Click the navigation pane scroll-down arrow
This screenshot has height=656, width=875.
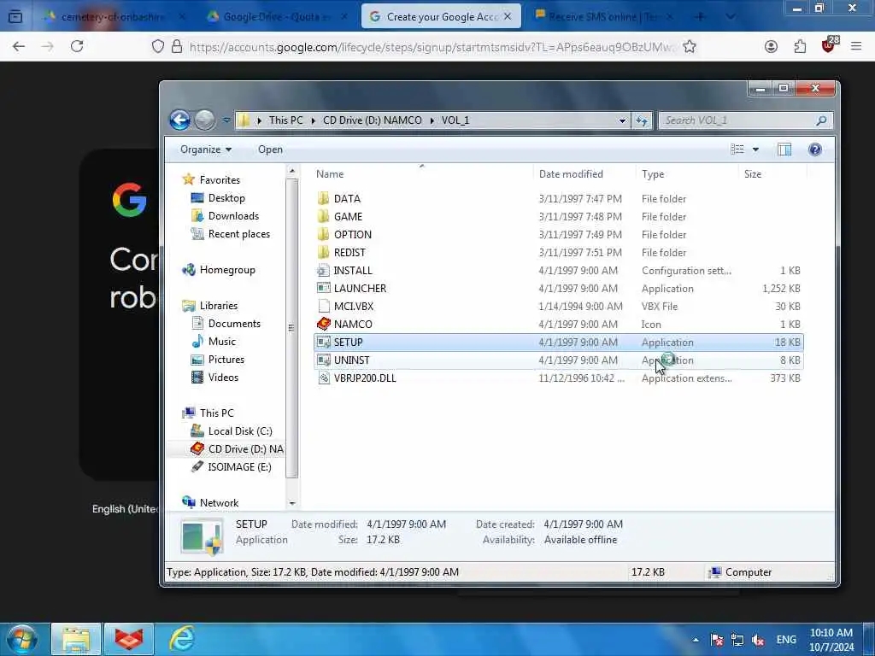[292, 503]
